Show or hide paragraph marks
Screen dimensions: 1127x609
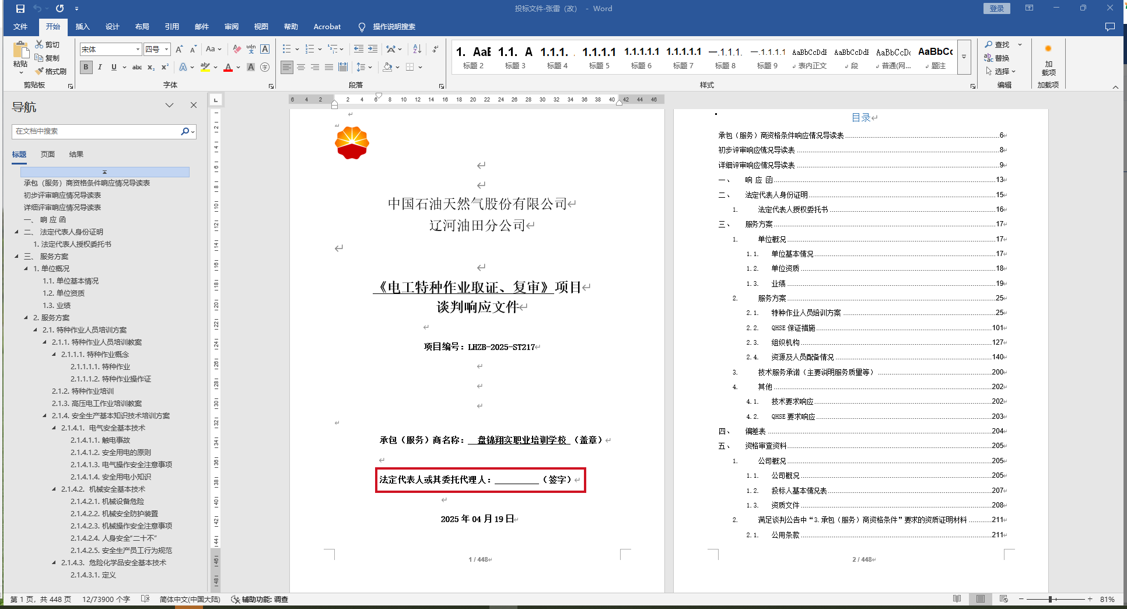pyautogui.click(x=435, y=49)
